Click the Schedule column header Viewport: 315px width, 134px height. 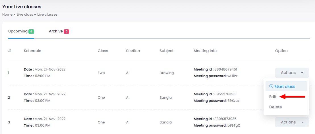(x=32, y=51)
